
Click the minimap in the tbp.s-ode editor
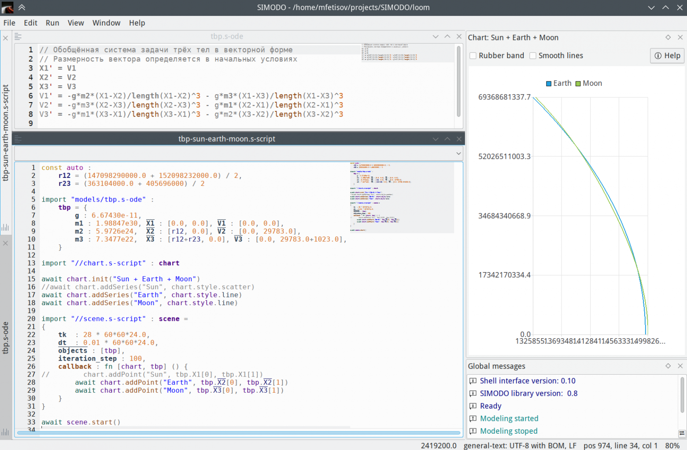[x=407, y=53]
